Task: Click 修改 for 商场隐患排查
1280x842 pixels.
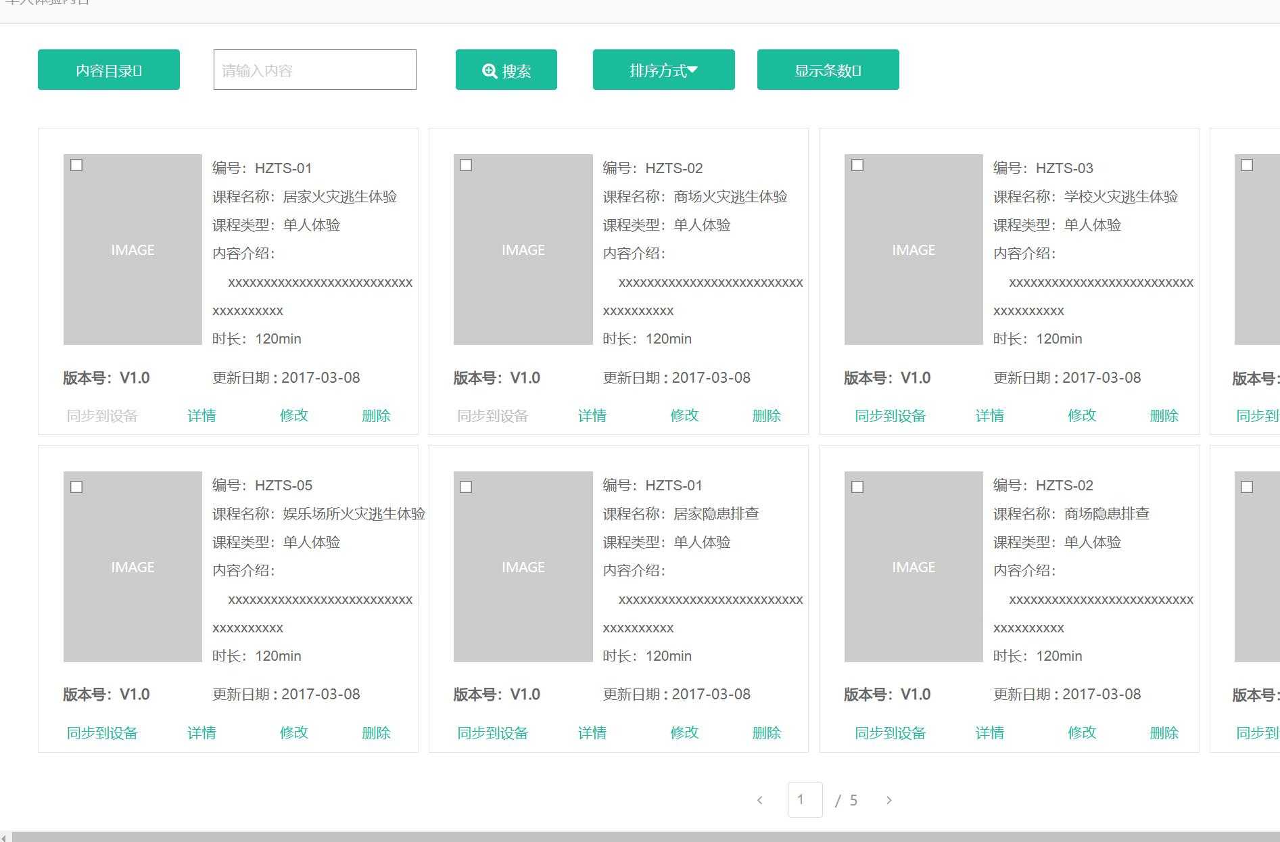Action: pyautogui.click(x=1082, y=732)
